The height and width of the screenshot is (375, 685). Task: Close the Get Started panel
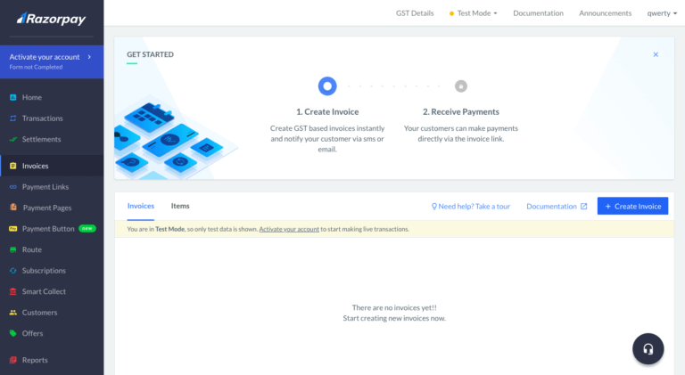(656, 54)
